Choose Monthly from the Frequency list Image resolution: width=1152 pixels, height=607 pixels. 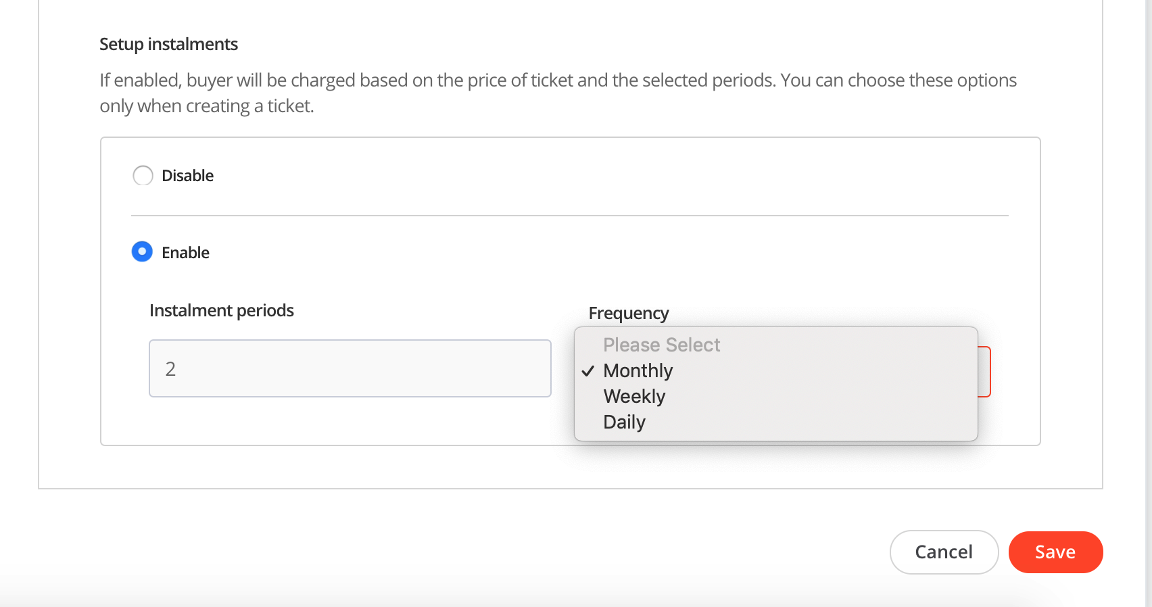pos(638,370)
